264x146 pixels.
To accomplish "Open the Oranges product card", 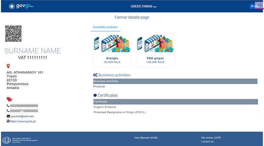I will (112, 50).
